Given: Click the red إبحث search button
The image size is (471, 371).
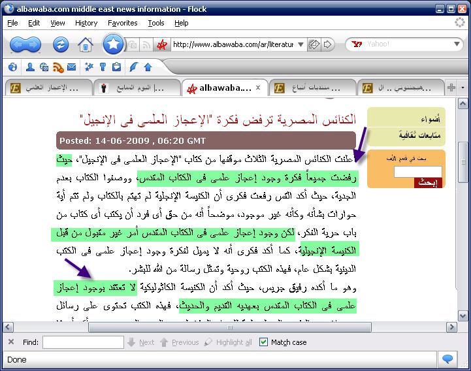Looking at the screenshot, I should (428, 183).
